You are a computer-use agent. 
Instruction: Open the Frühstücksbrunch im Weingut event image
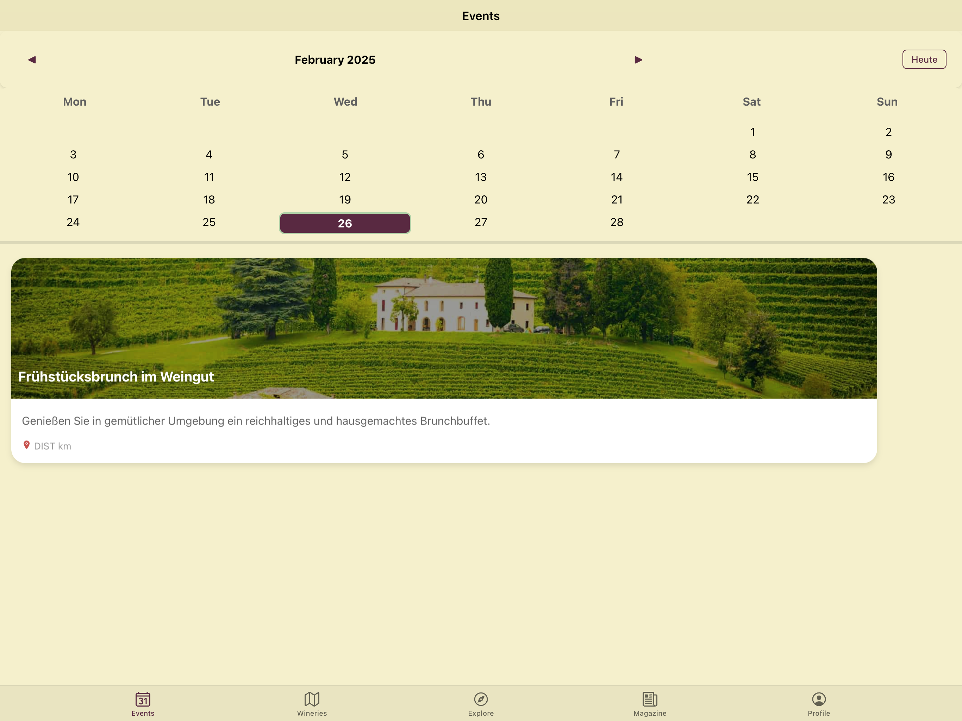tap(444, 328)
